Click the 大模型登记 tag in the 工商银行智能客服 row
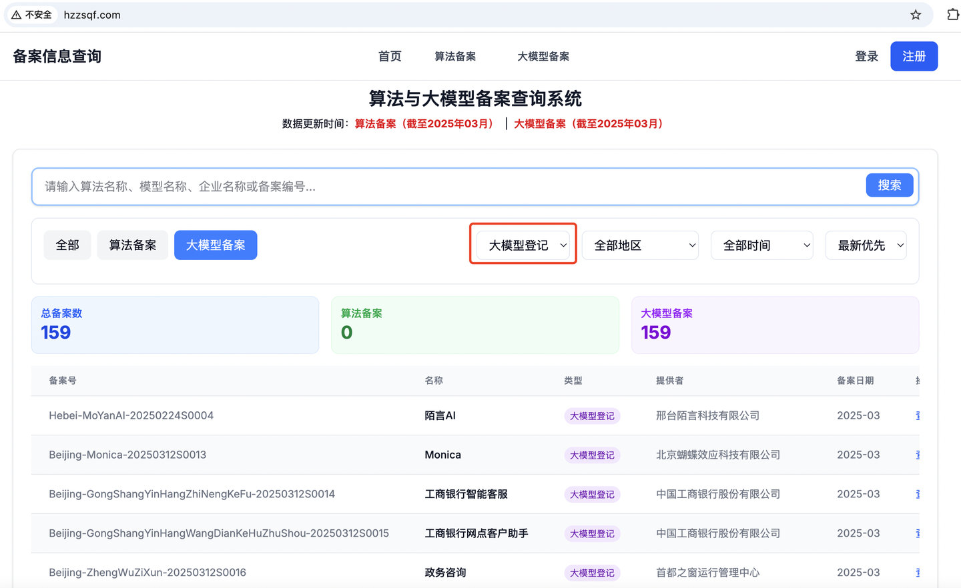This screenshot has width=961, height=588. tap(592, 495)
